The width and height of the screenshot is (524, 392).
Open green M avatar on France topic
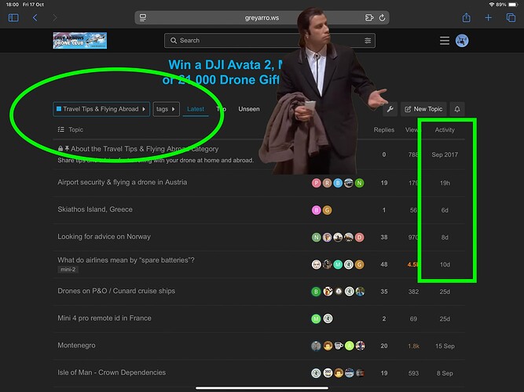click(x=316, y=318)
